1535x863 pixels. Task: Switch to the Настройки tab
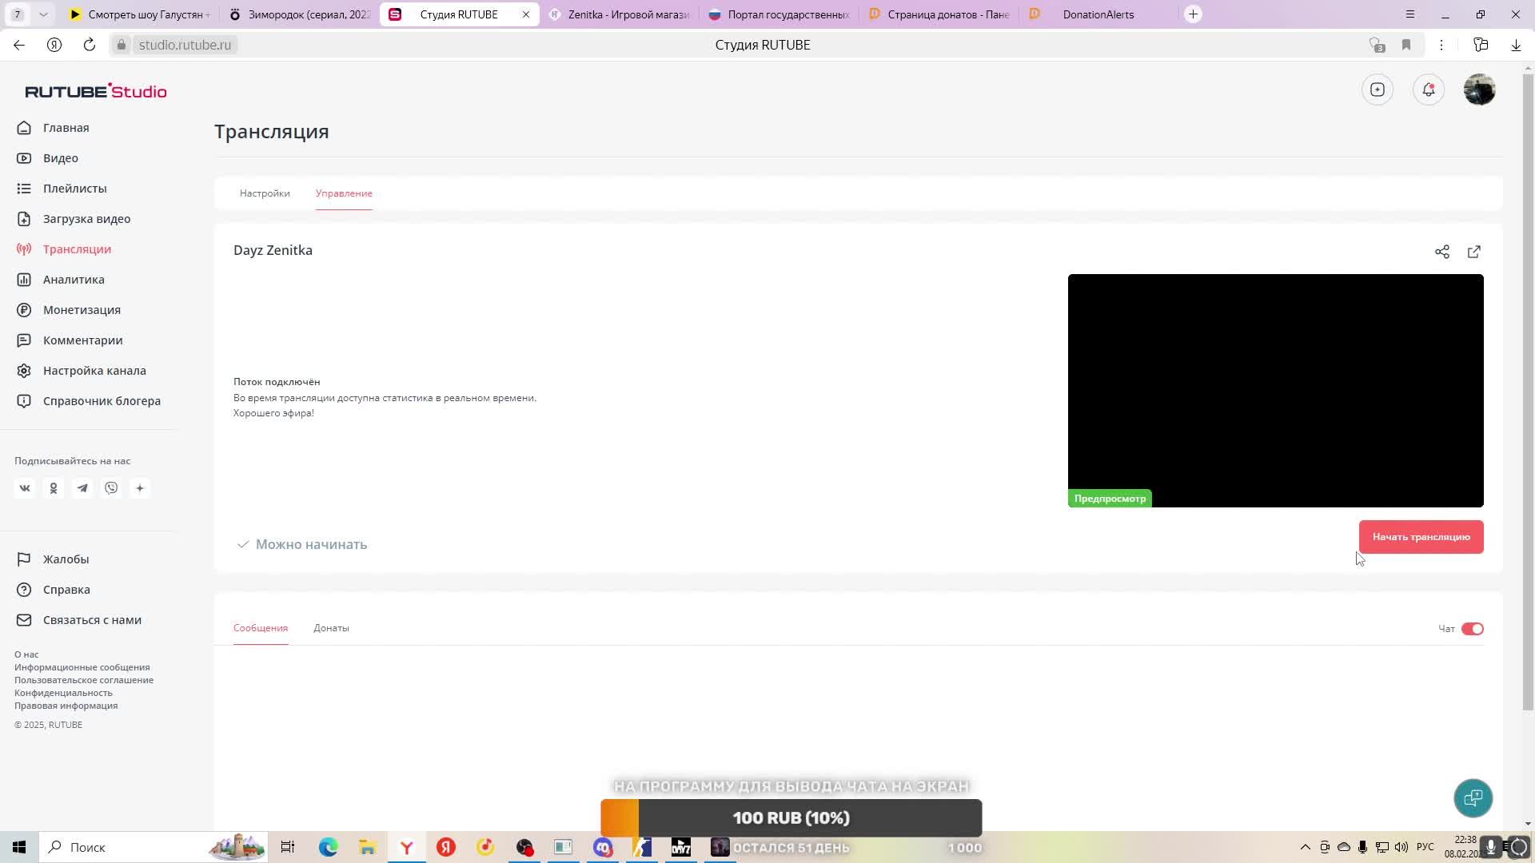click(x=265, y=193)
